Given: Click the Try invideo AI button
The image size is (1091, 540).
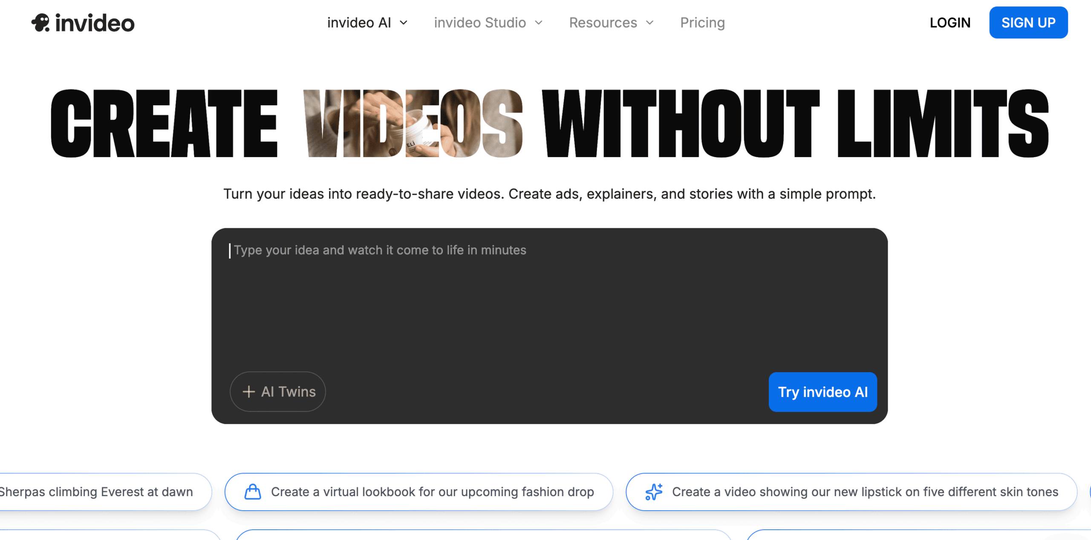Looking at the screenshot, I should pos(823,392).
